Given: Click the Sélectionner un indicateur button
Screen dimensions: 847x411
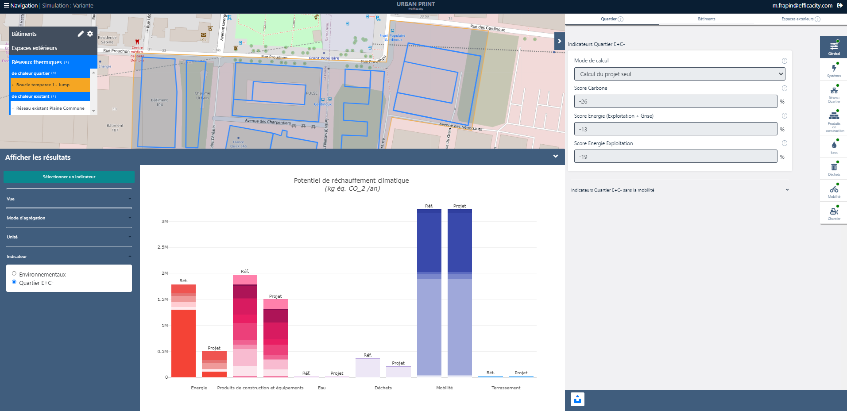Looking at the screenshot, I should pos(69,177).
